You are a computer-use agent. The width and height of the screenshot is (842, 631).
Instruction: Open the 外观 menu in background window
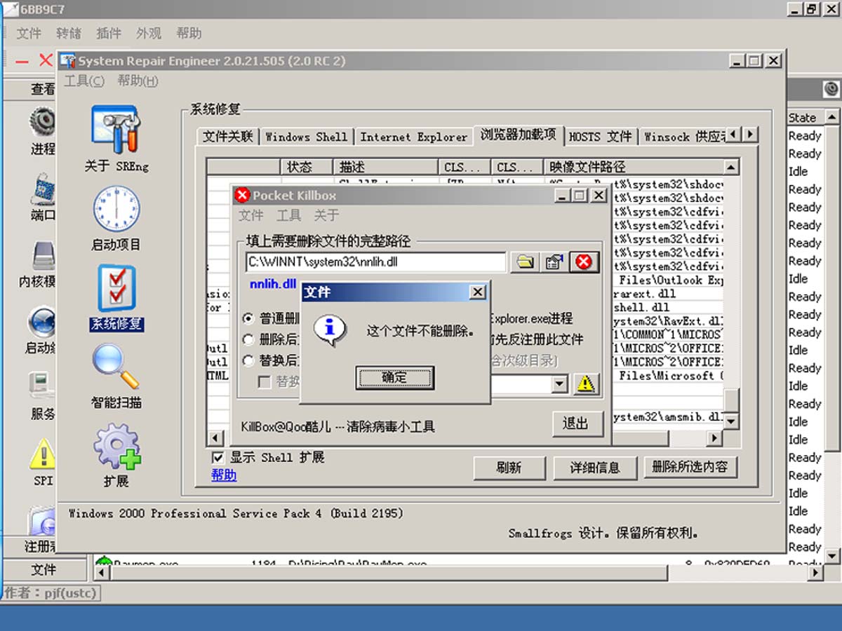pyautogui.click(x=149, y=33)
